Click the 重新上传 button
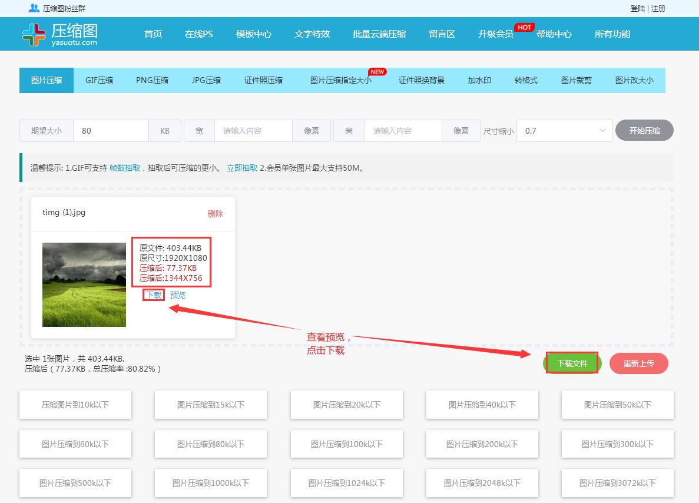The image size is (699, 503). point(639,363)
